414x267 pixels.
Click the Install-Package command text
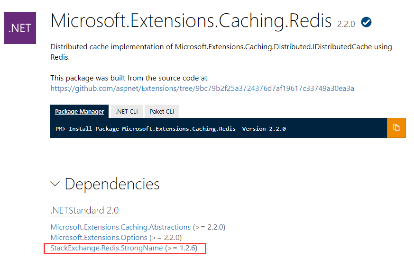point(177,128)
